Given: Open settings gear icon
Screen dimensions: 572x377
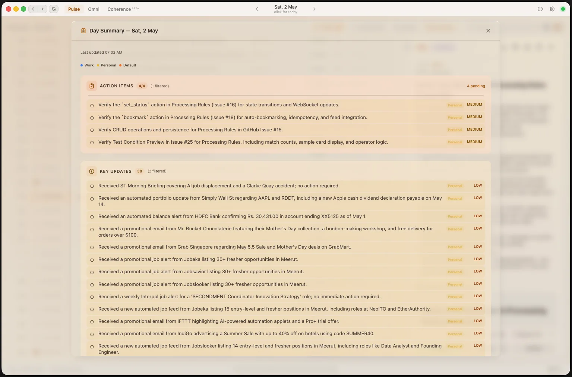Looking at the screenshot, I should coord(552,9).
